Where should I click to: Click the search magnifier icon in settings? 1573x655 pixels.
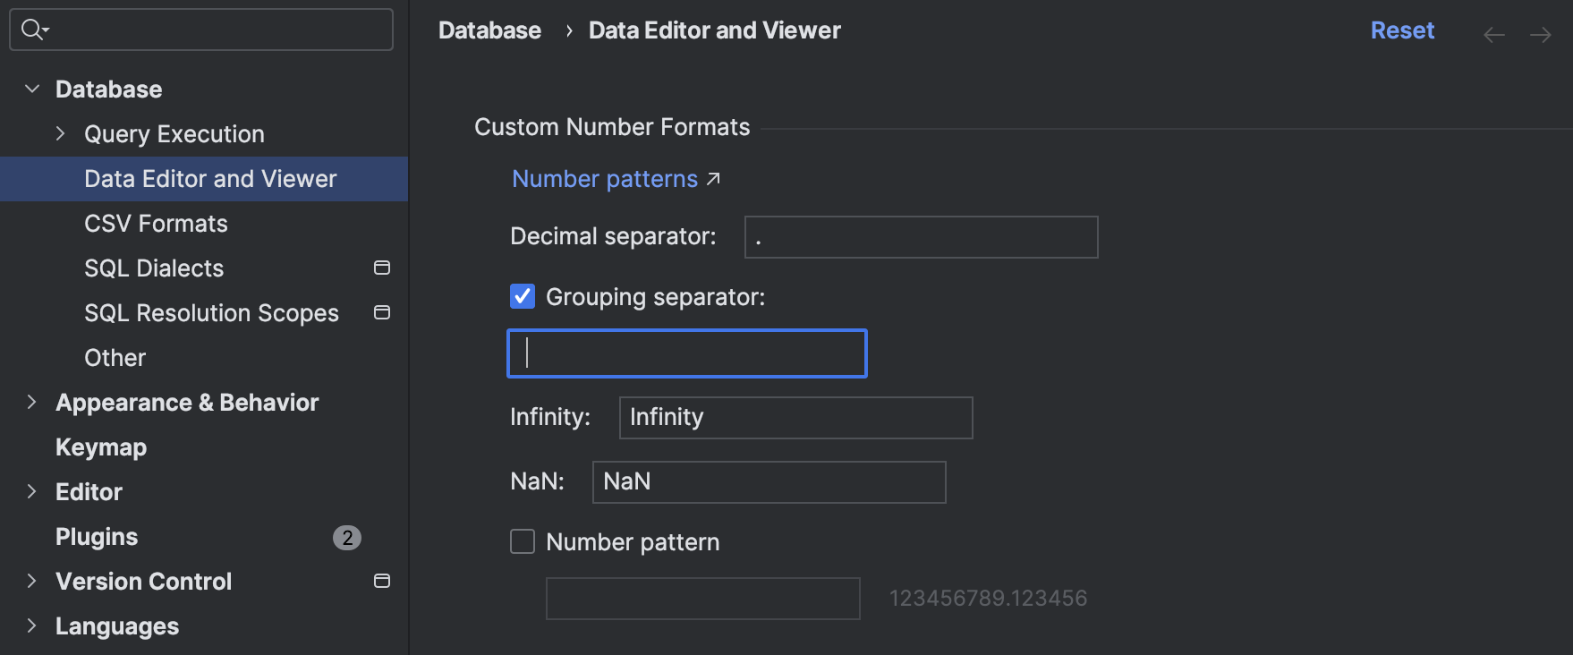(33, 30)
